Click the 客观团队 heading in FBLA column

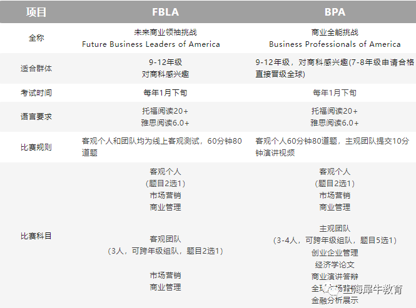(165, 239)
